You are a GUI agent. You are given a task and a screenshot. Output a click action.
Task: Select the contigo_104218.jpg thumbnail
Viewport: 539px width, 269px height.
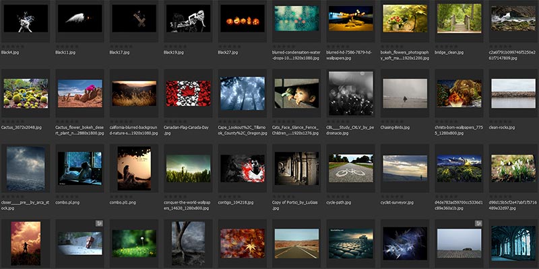point(243,168)
